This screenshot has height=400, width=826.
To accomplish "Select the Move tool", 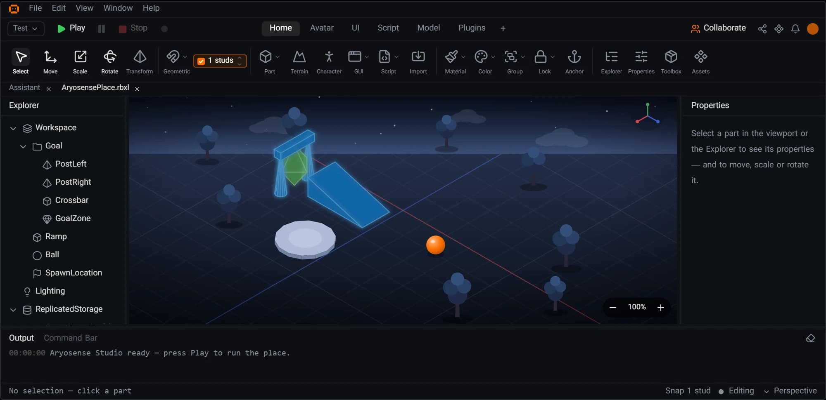I will click(x=50, y=62).
